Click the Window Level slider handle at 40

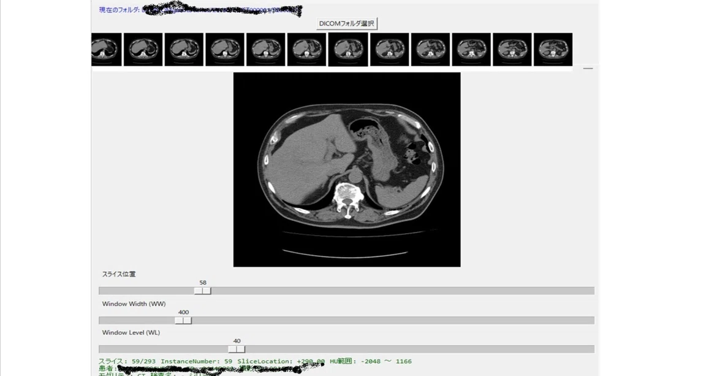pyautogui.click(x=237, y=350)
